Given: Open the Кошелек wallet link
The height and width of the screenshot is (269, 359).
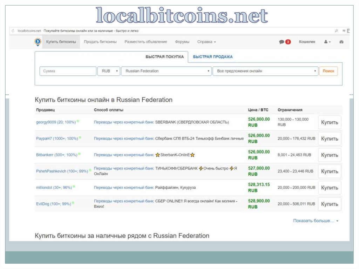Looking at the screenshot, I should (307, 42).
